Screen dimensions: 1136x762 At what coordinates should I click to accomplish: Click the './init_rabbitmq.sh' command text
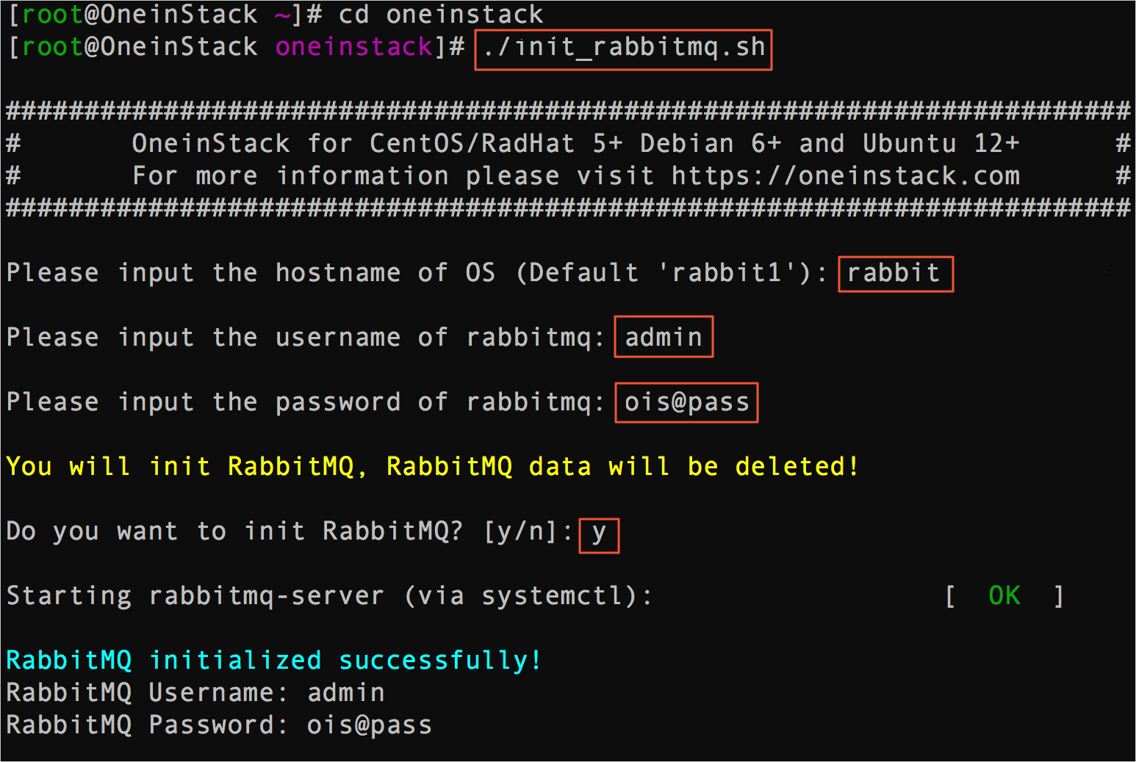pyautogui.click(x=624, y=48)
